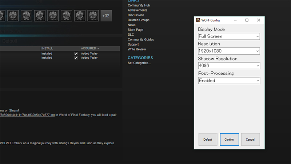Sort DLC list by ACQUIRED column

90,48
